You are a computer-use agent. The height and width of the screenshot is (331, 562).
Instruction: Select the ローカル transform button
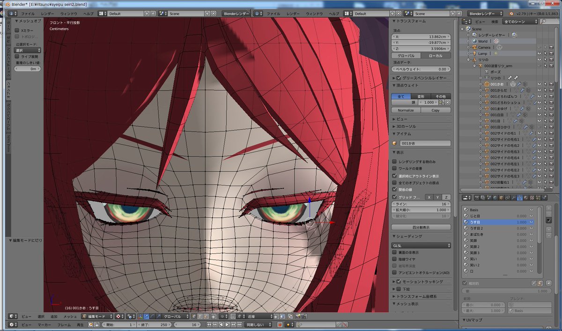[x=436, y=56]
